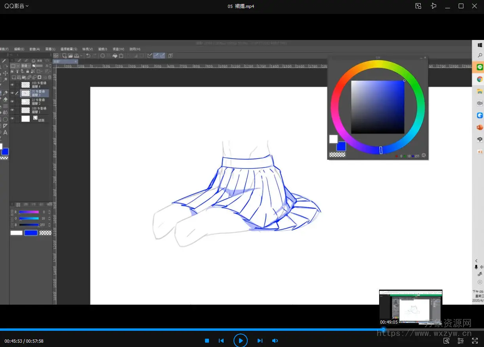Screen dimensions: 484x347
Task: Click the video seek progress bar
Action: coord(198,329)
